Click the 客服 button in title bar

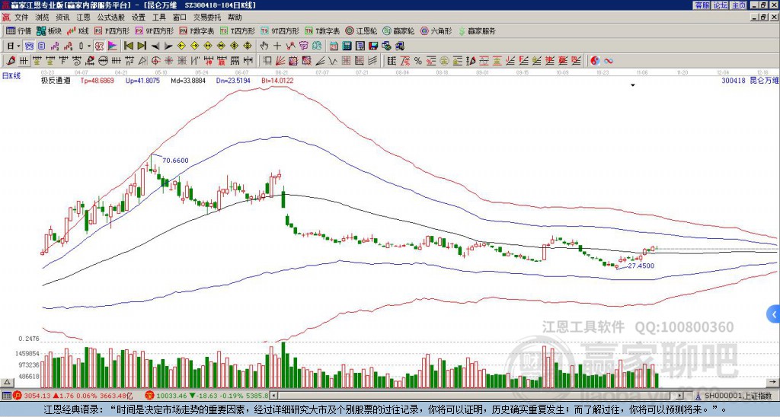coord(702,5)
